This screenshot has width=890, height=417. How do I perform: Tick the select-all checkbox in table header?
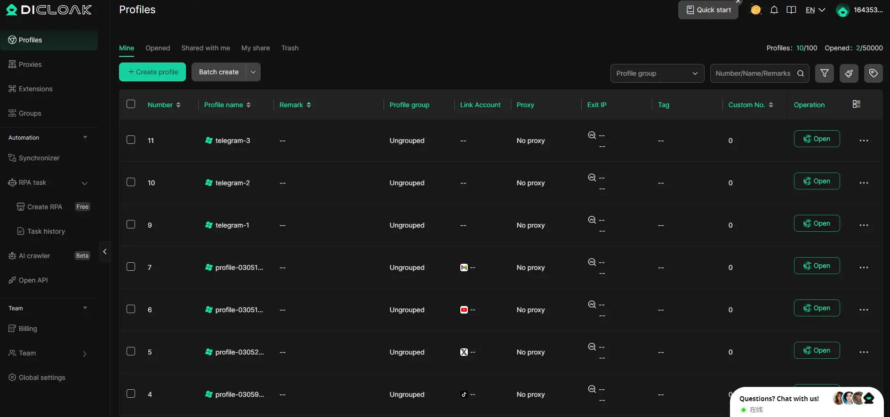point(131,104)
